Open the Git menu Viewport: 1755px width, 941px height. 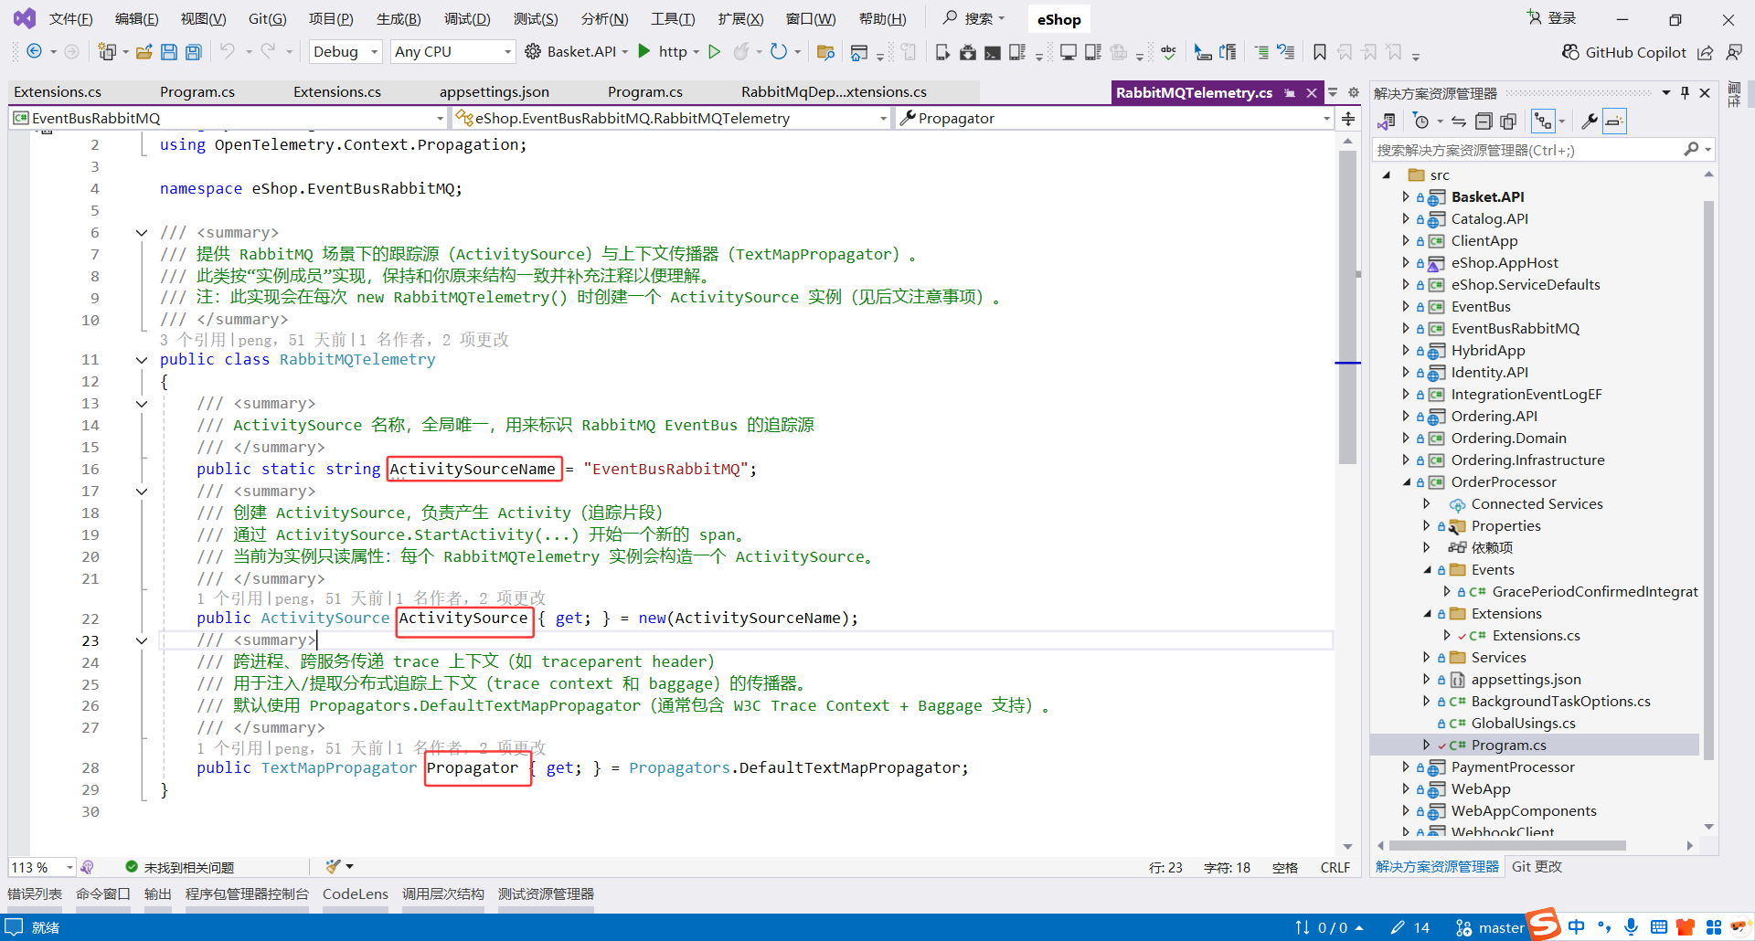[266, 18]
